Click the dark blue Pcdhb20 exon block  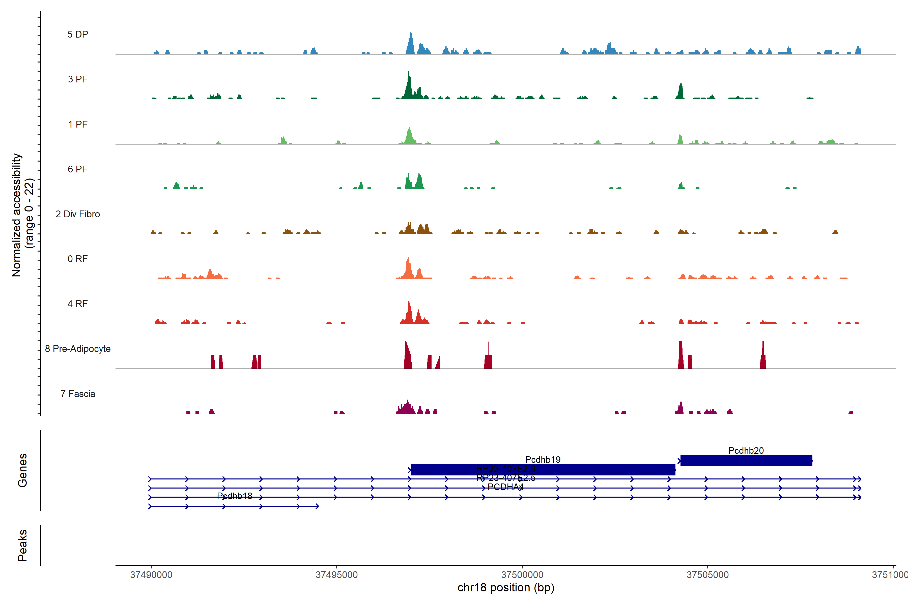point(746,461)
